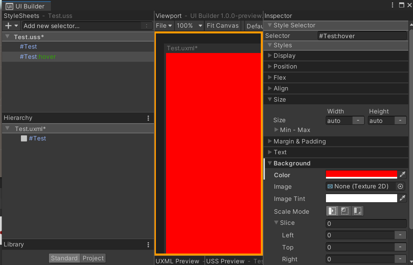Click the Image Tint eyedropper
Screen dimensions: 413x265
403,198
